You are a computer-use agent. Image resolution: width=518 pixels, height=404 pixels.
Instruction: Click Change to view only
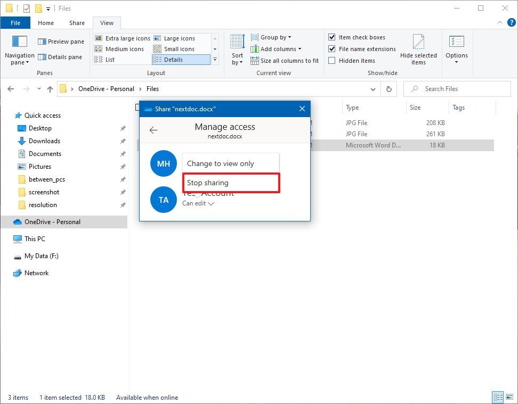pyautogui.click(x=222, y=163)
